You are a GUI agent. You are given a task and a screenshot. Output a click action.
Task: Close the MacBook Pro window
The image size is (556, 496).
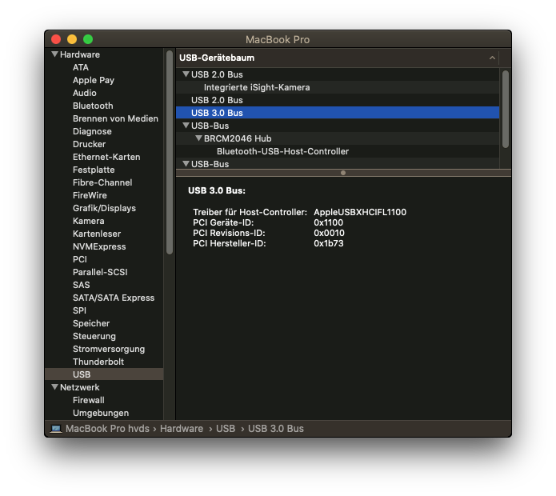[x=56, y=39]
